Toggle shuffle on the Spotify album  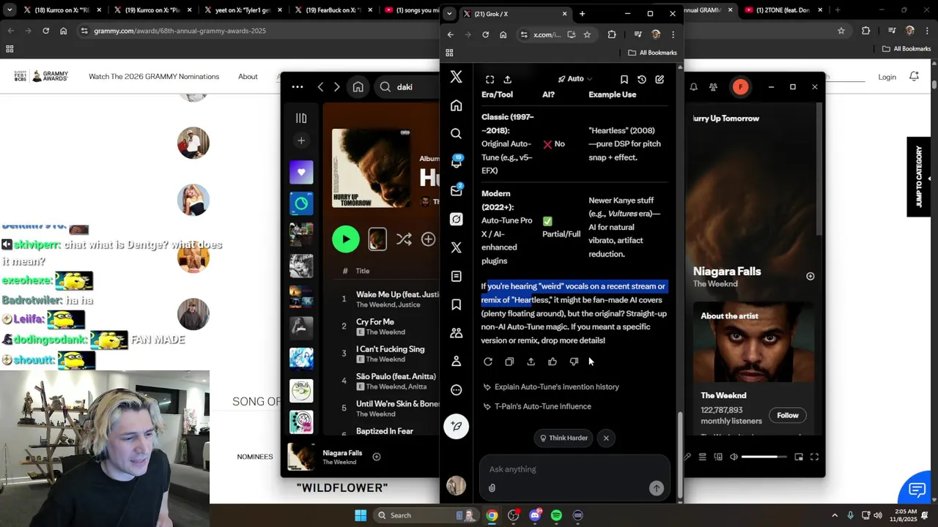click(404, 239)
